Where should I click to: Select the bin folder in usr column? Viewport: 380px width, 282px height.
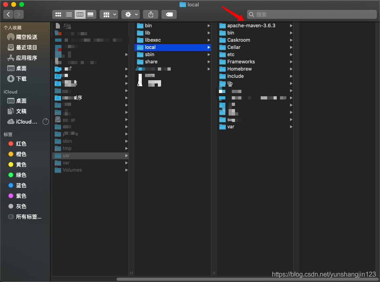[173, 26]
